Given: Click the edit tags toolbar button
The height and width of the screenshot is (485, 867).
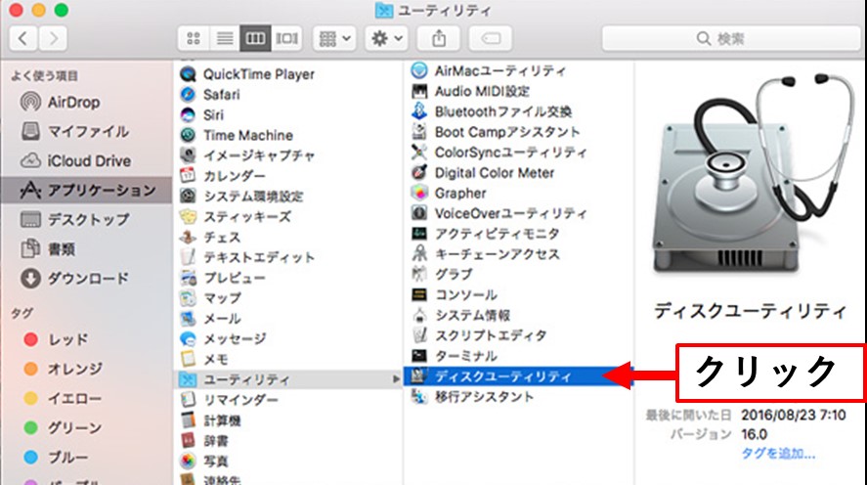Looking at the screenshot, I should pos(491,39).
